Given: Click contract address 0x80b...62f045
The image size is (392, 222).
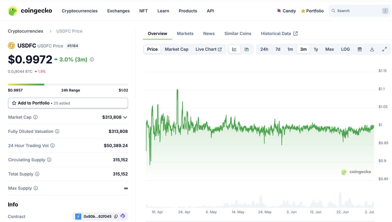Looking at the screenshot, I should pyautogui.click(x=98, y=216).
